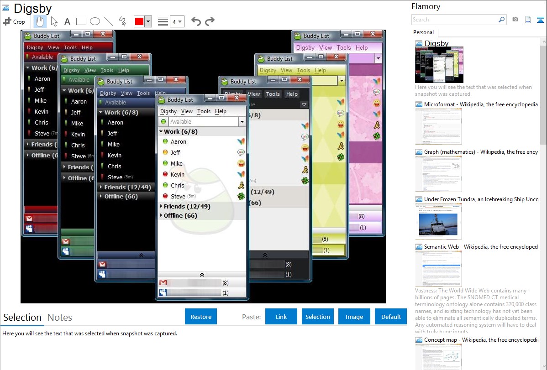The width and height of the screenshot is (547, 370).
Task: Pick the rectangle drawing tool
Action: tap(81, 21)
